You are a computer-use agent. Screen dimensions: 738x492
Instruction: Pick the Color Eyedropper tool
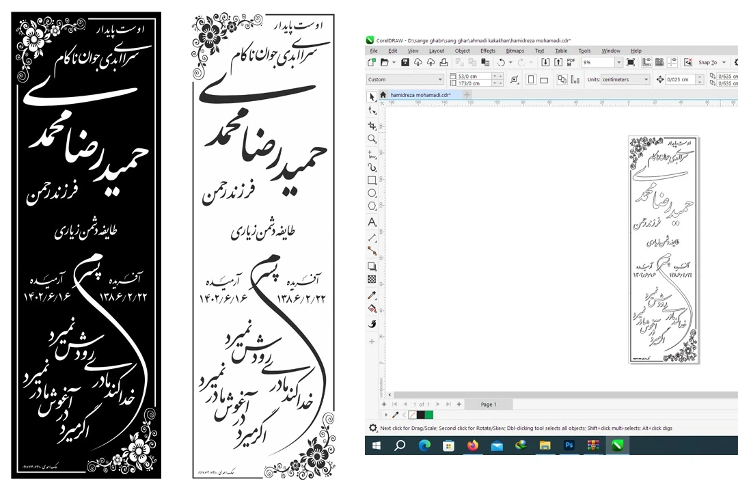coord(372,295)
